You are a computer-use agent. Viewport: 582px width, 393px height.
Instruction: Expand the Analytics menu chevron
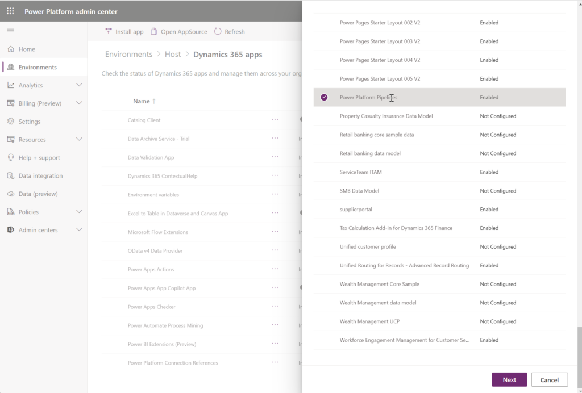[79, 85]
